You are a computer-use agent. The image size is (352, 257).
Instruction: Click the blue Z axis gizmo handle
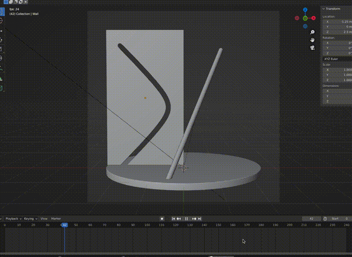pyautogui.click(x=305, y=10)
